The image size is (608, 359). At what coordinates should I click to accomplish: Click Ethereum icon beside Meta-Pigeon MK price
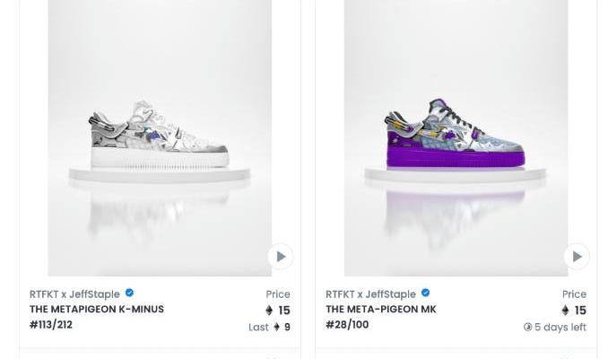565,311
